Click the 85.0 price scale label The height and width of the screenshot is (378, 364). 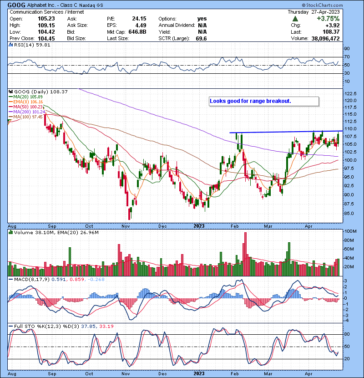(x=349, y=214)
